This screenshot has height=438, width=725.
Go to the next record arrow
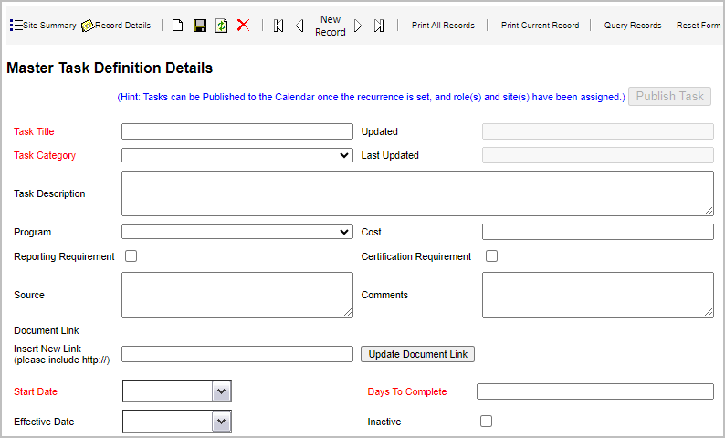(358, 26)
